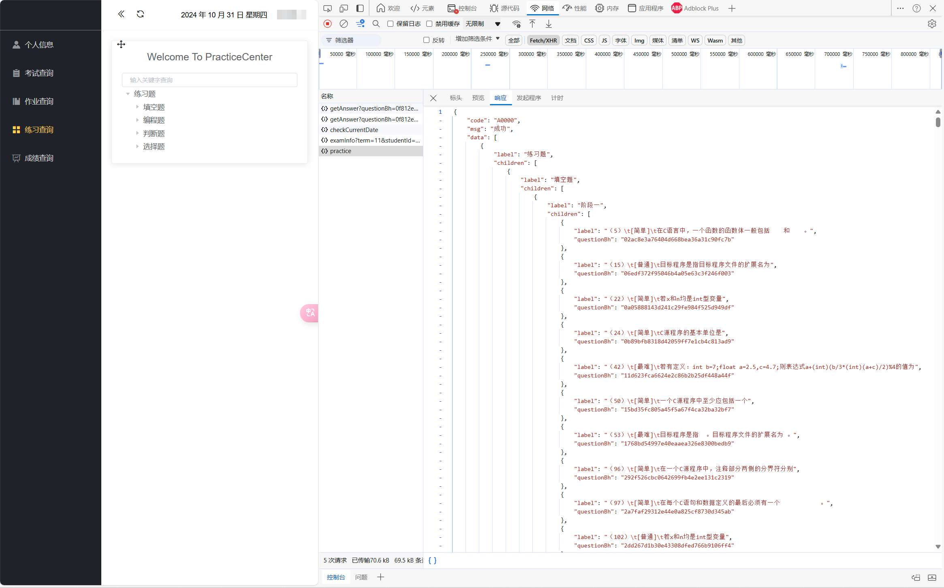The width and height of the screenshot is (944, 588).
Task: Collapse the 练习题 tree node
Action: (128, 94)
